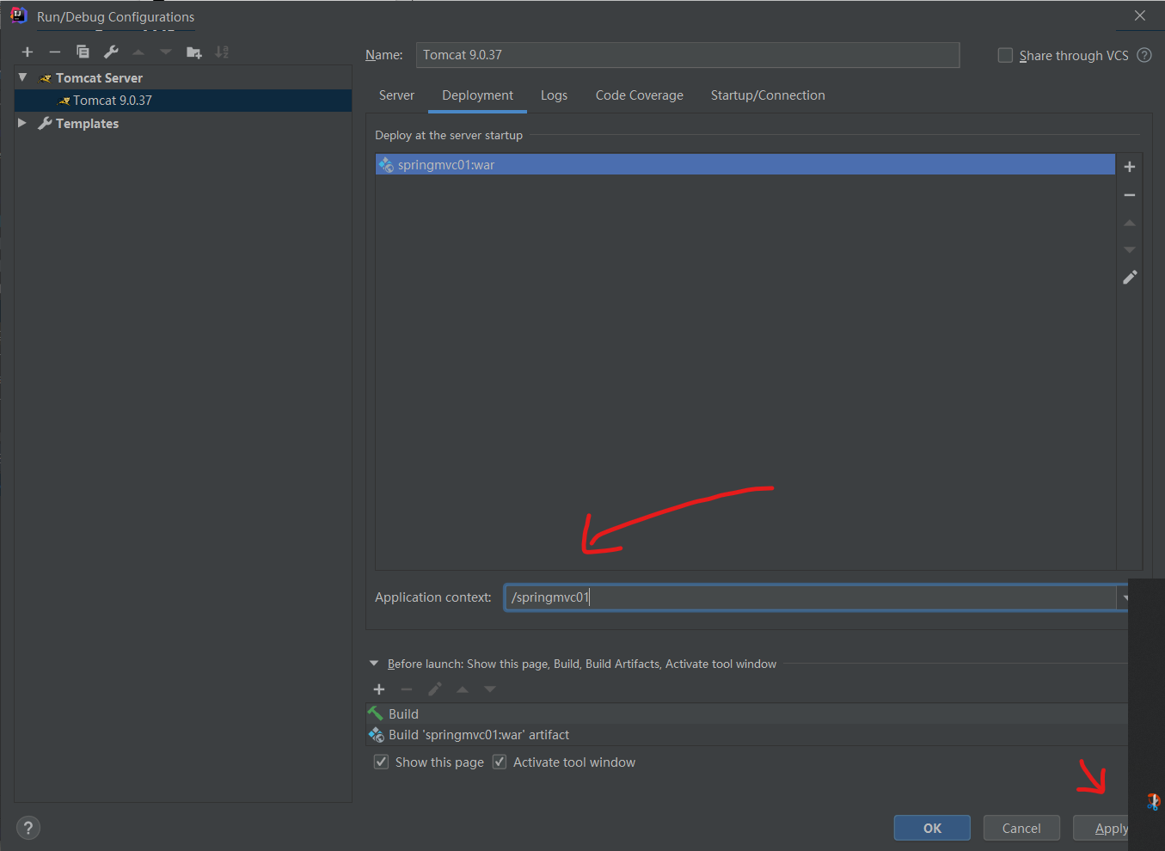Uncheck Activate tool window checkbox

tap(500, 762)
